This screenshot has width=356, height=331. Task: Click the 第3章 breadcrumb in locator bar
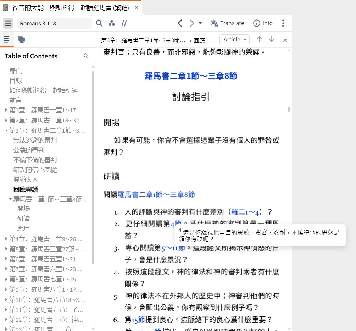pos(143,40)
